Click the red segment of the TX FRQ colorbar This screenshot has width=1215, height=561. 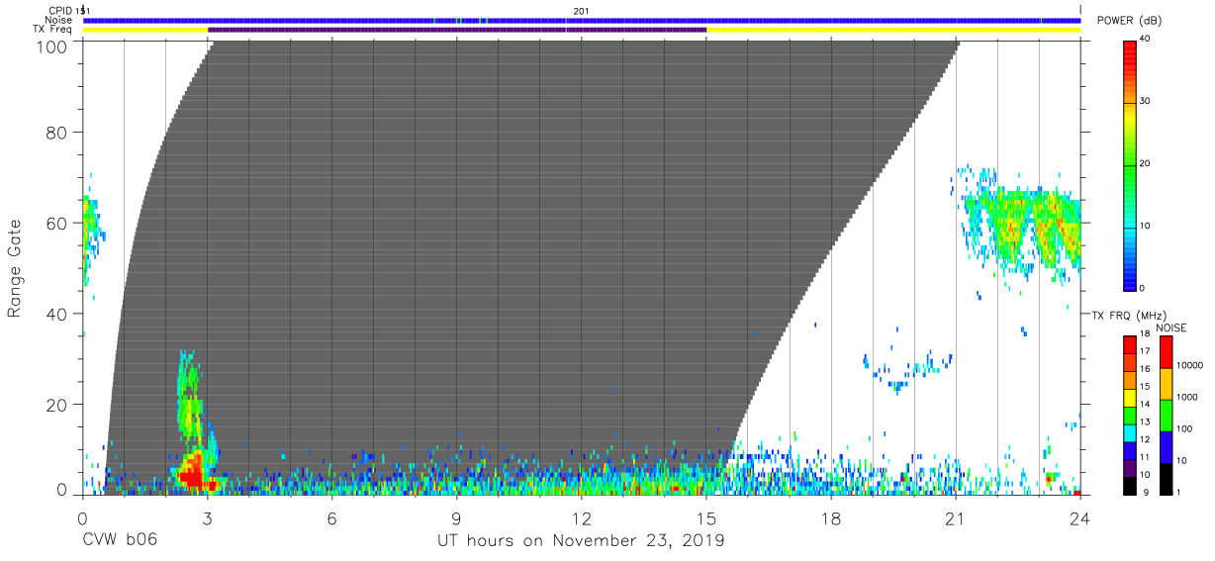(x=1129, y=345)
